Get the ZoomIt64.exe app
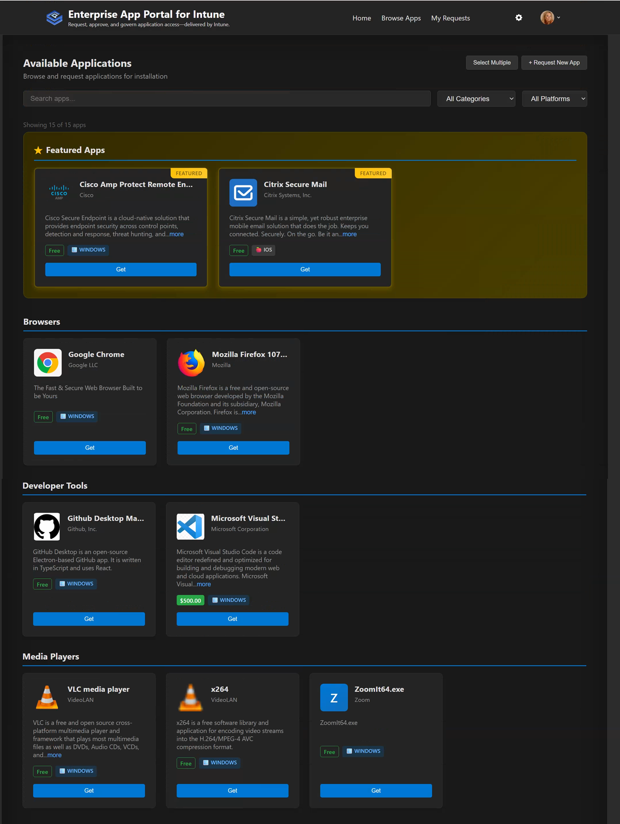 click(x=376, y=790)
